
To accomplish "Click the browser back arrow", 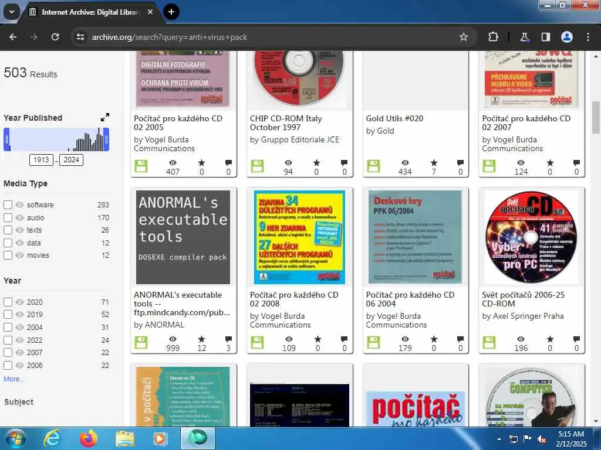I will [x=13, y=37].
